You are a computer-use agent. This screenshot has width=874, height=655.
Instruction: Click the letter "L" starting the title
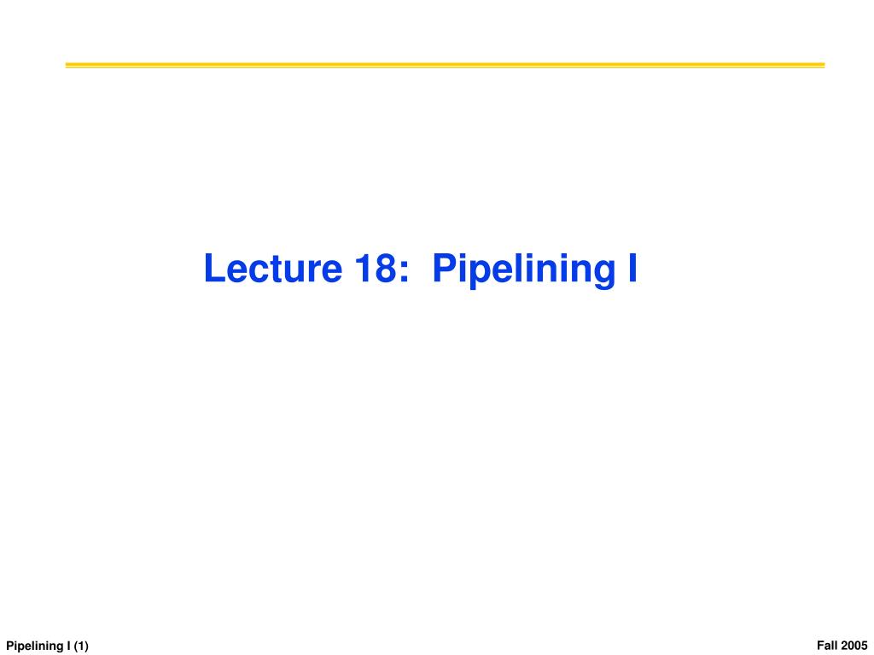click(x=214, y=269)
